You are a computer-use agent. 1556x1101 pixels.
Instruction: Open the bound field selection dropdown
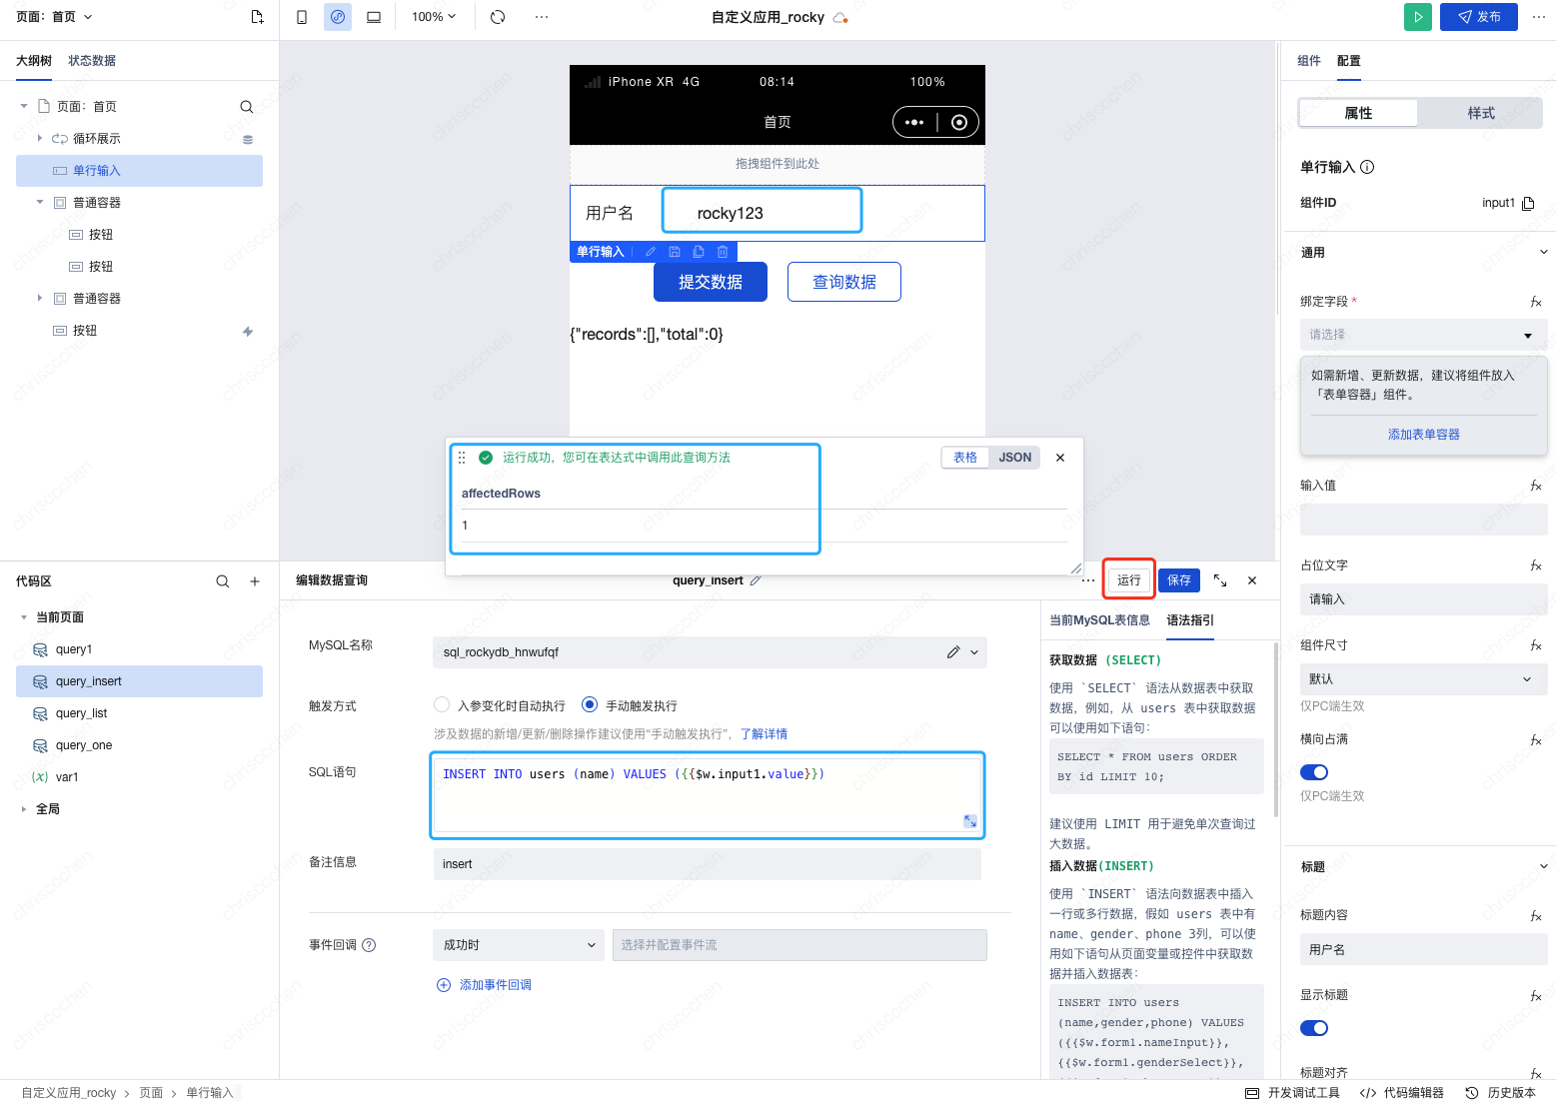pyautogui.click(x=1422, y=335)
